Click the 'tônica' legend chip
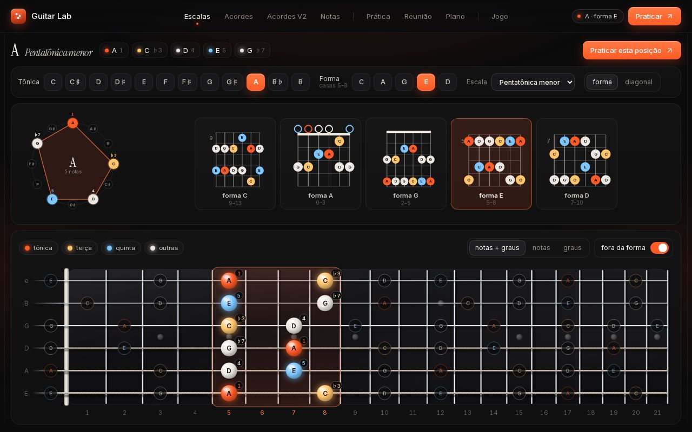Image resolution: width=692 pixels, height=432 pixels. [x=39, y=248]
